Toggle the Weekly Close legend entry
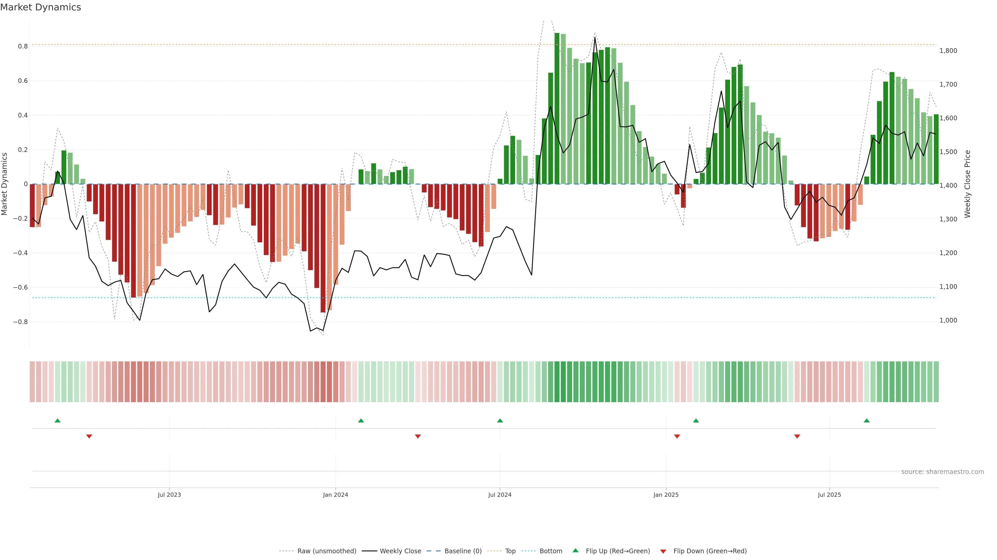 pos(400,551)
